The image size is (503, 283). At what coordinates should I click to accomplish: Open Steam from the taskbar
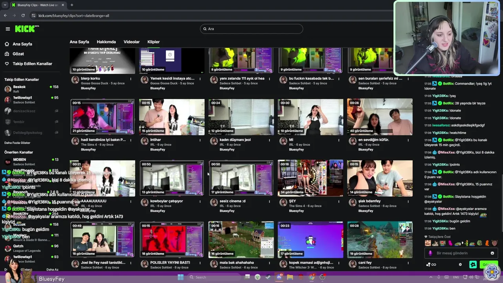pos(268,277)
